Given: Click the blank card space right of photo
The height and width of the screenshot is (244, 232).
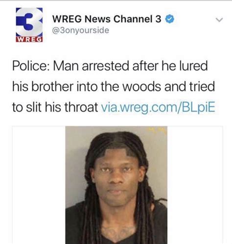Looking at the screenshot, I should [x=195, y=185].
